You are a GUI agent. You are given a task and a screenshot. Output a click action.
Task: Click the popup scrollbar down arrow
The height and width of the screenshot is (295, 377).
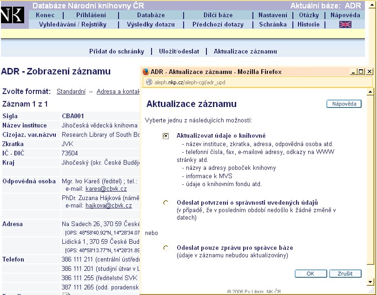coord(370,282)
